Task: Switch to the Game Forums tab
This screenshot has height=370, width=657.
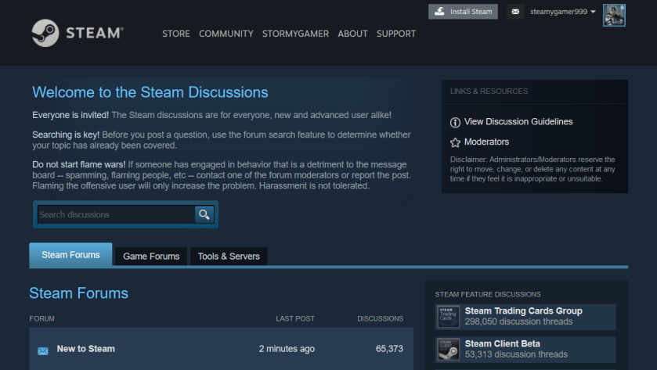Action: (x=151, y=256)
